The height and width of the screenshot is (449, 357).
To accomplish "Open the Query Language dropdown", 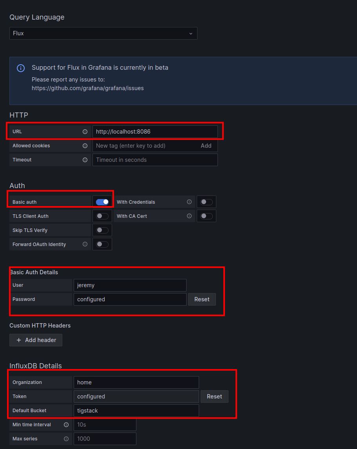I will [103, 33].
